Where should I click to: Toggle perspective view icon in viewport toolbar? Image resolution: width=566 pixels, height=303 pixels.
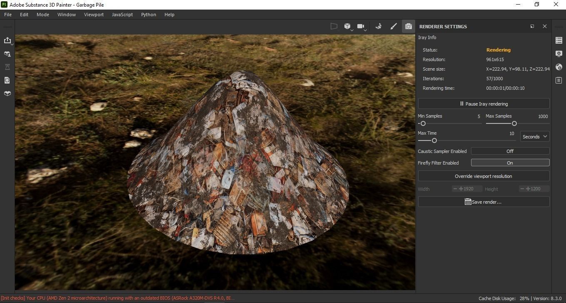click(x=334, y=26)
